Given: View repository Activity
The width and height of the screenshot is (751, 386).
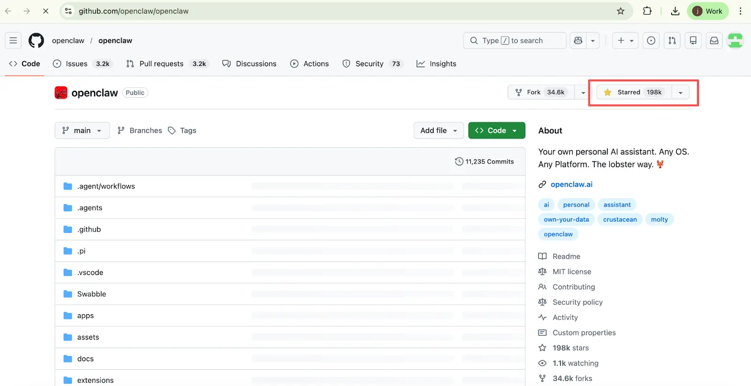Looking at the screenshot, I should tap(559, 317).
